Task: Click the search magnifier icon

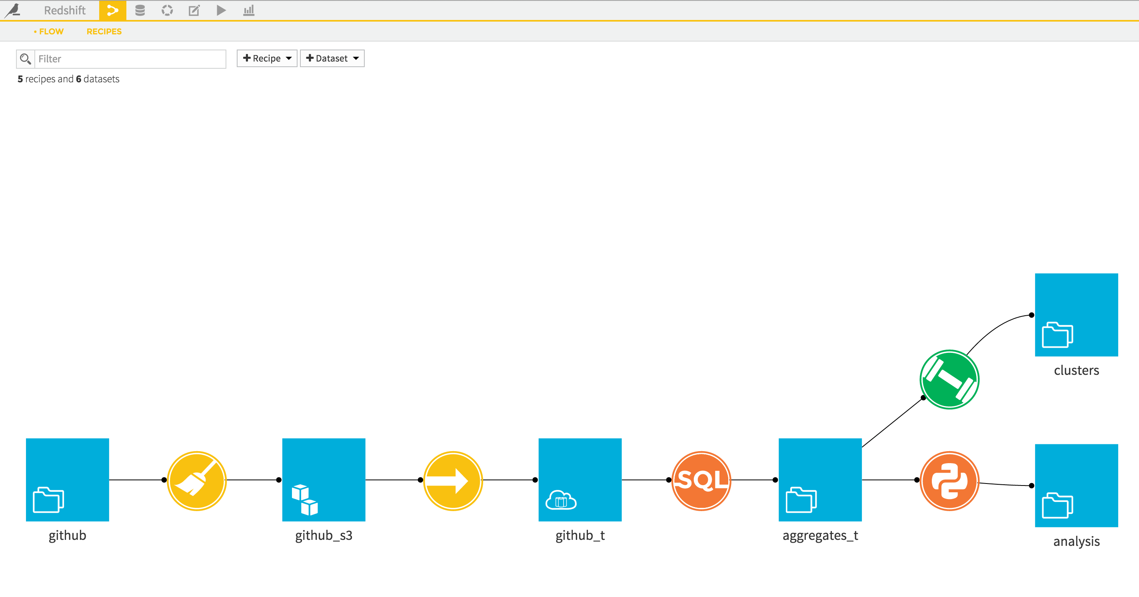Action: (x=25, y=59)
